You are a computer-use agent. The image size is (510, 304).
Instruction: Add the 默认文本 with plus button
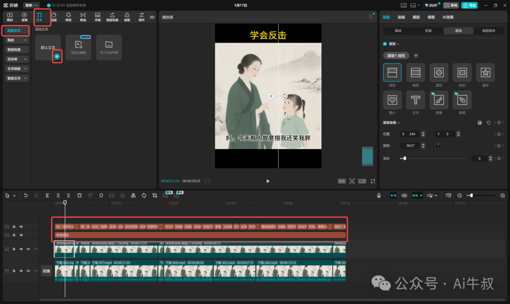(x=57, y=57)
